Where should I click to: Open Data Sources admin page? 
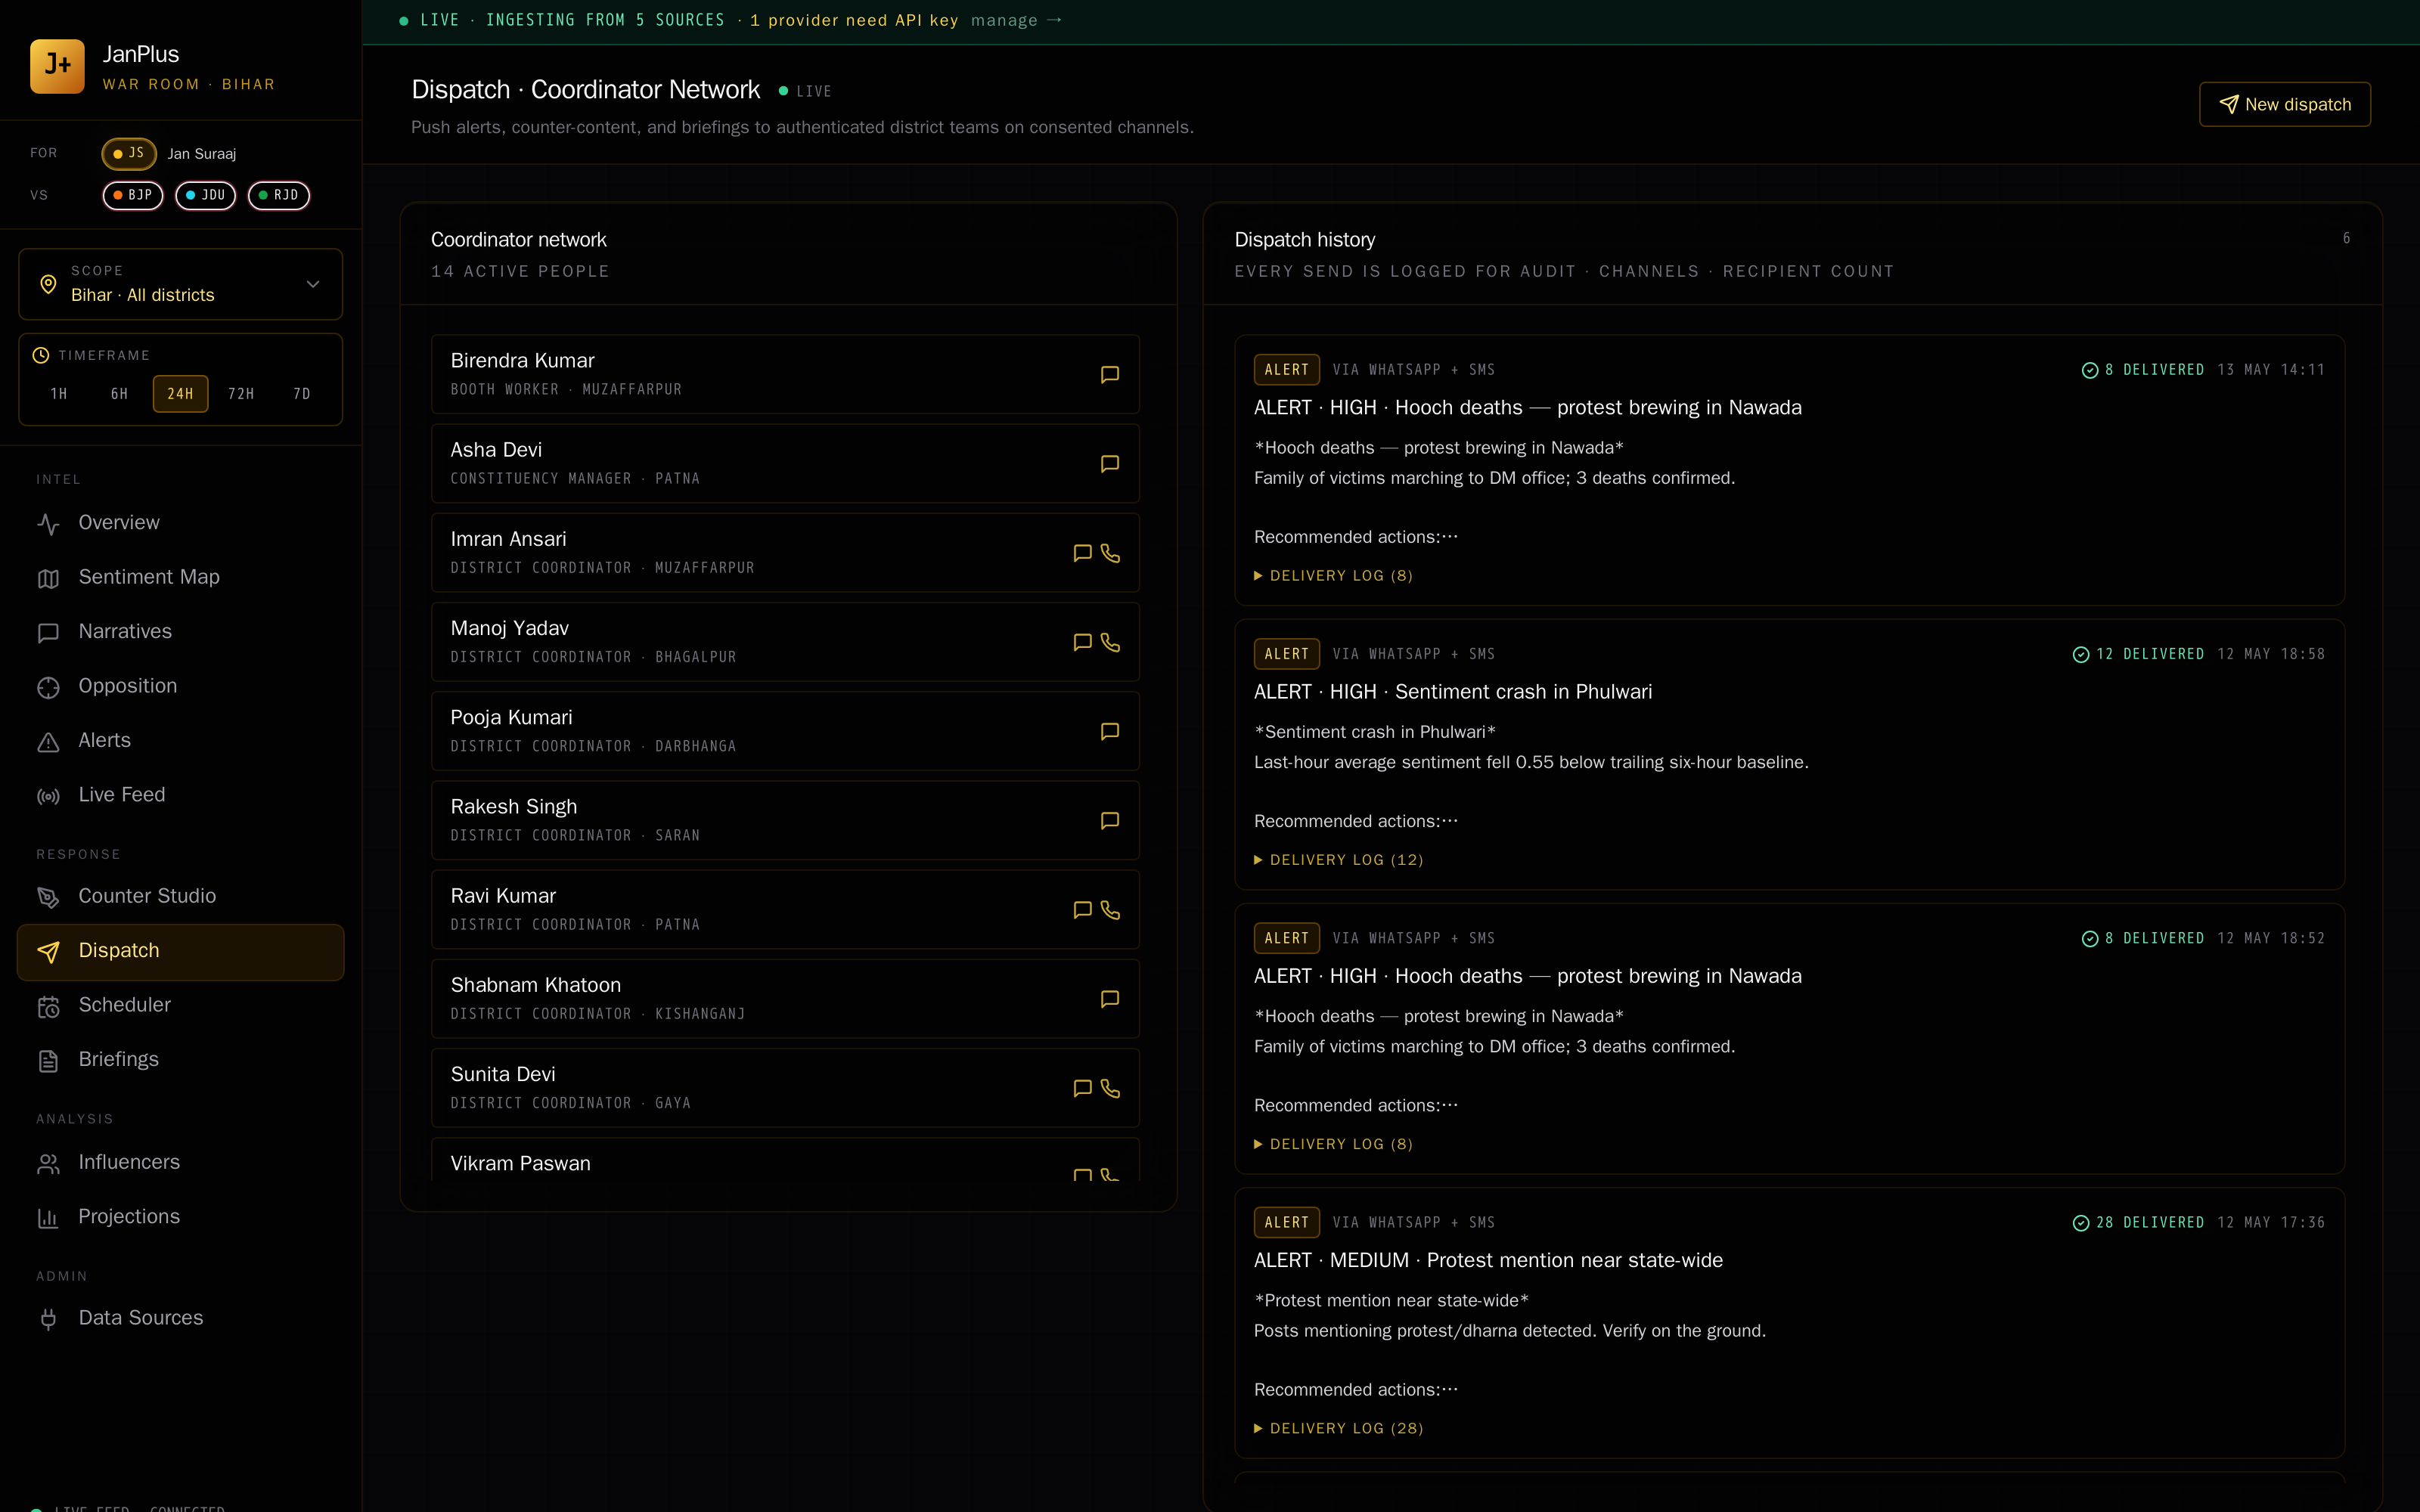point(180,1318)
